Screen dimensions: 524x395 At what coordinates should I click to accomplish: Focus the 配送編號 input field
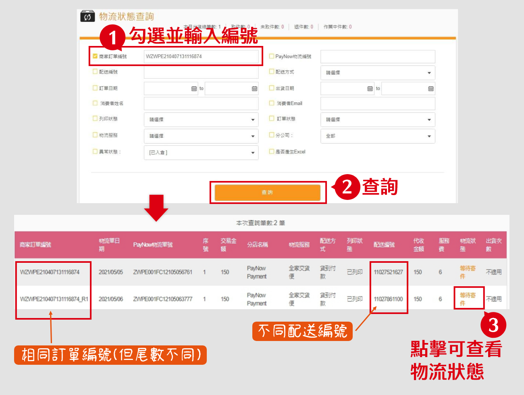[201, 72]
